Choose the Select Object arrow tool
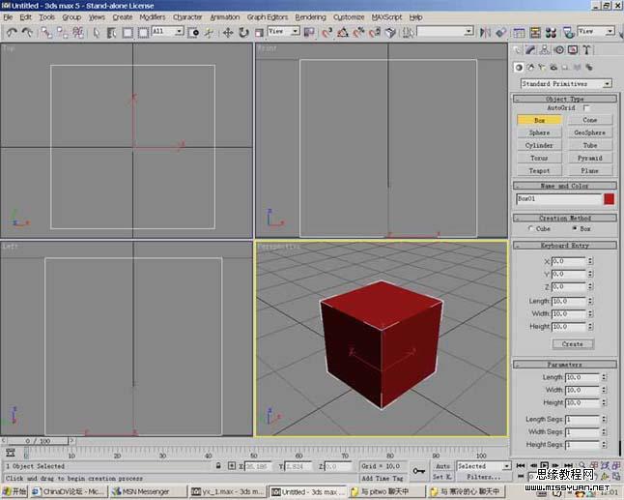This screenshot has width=624, height=500. 97,33
